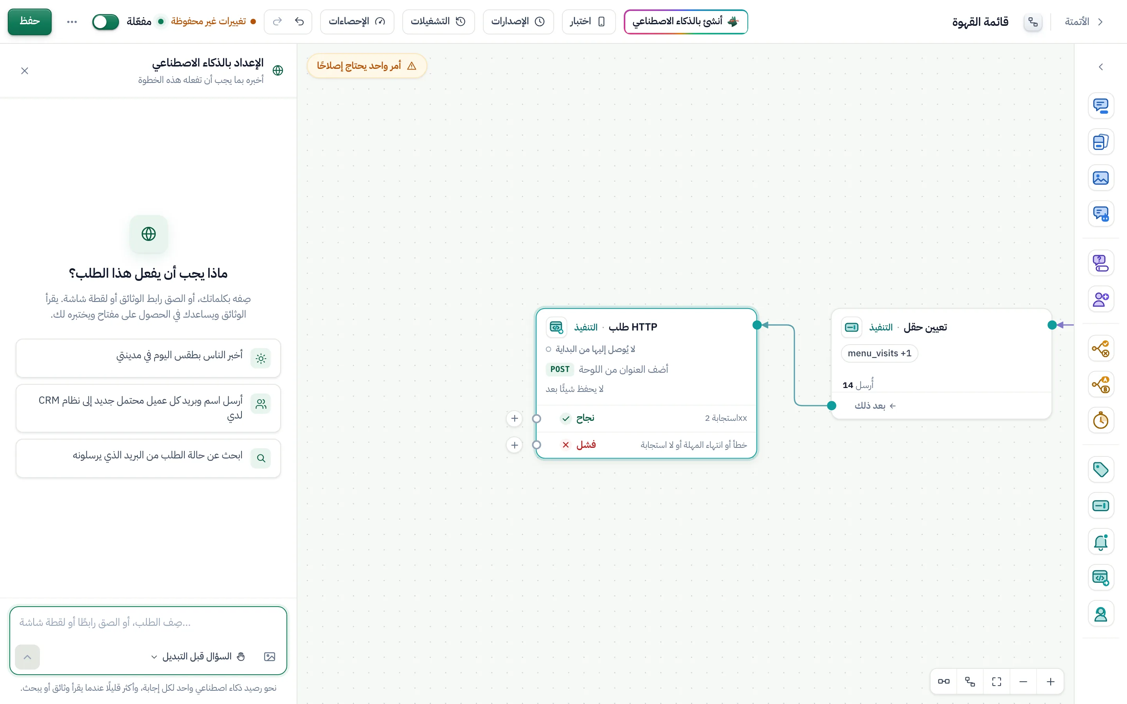Image resolution: width=1127 pixels, height=704 pixels.
Task: Focus the request description input field
Action: pos(148,623)
